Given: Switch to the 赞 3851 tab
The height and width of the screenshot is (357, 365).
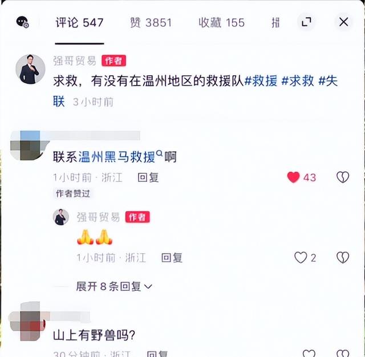Looking at the screenshot, I should 151,23.
